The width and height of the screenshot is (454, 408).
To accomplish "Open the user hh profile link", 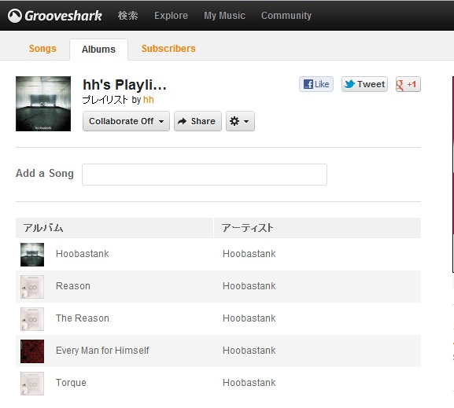I will pos(149,100).
